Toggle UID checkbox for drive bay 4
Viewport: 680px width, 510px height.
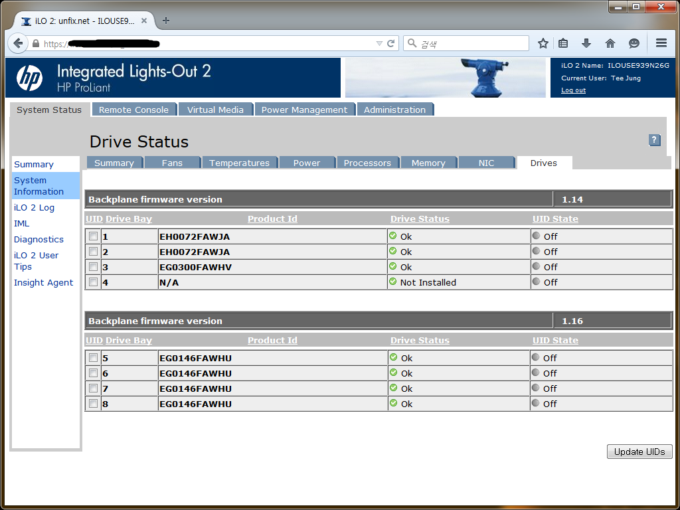94,282
